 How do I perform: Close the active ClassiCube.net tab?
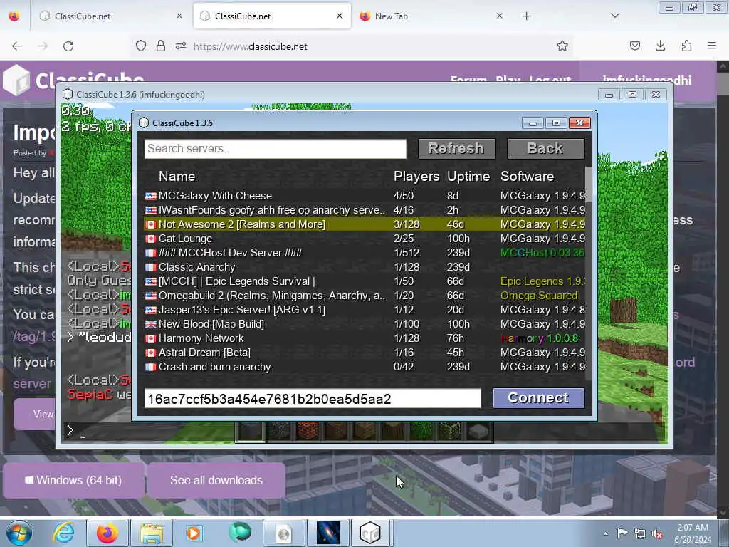pos(340,16)
